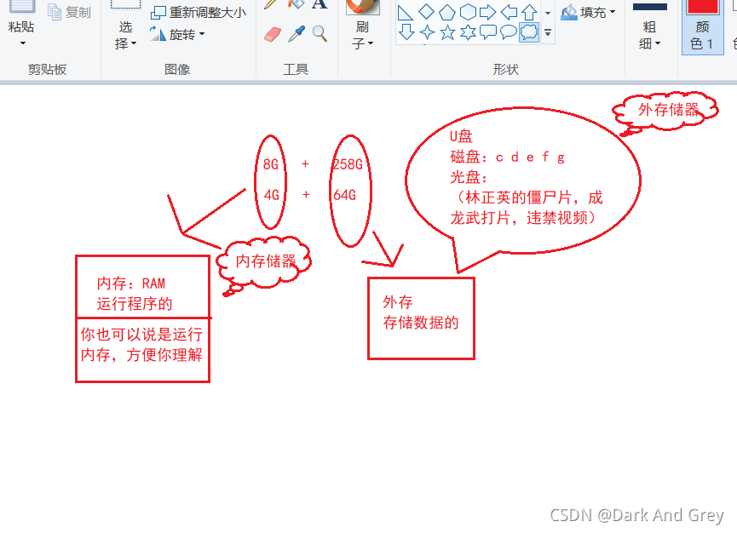Choose the right triangle shape
Screen dimensions: 737x533
(x=405, y=12)
